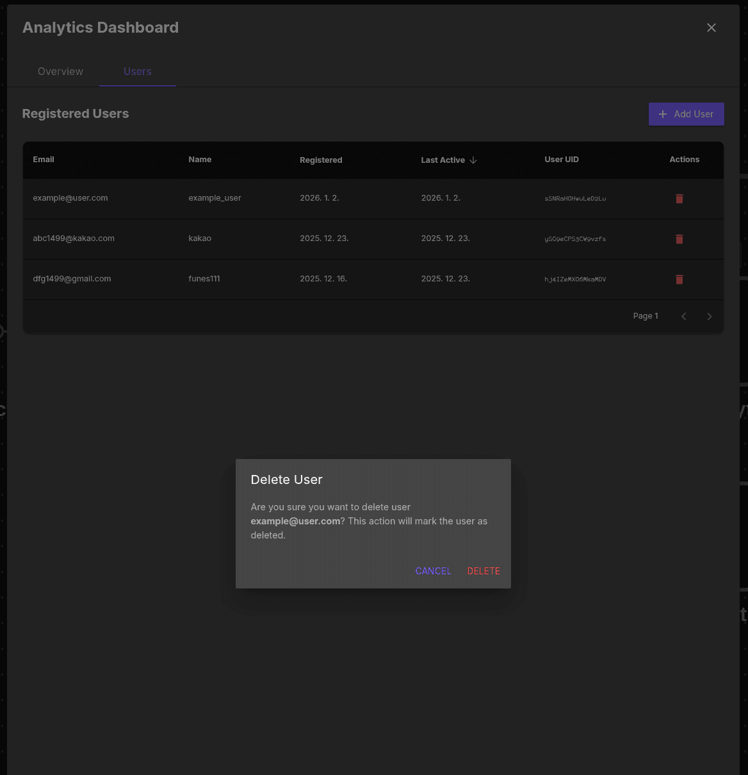Select the dfg1499@gmail.com table row
Screen dimensions: 748x775
pos(256,279)
